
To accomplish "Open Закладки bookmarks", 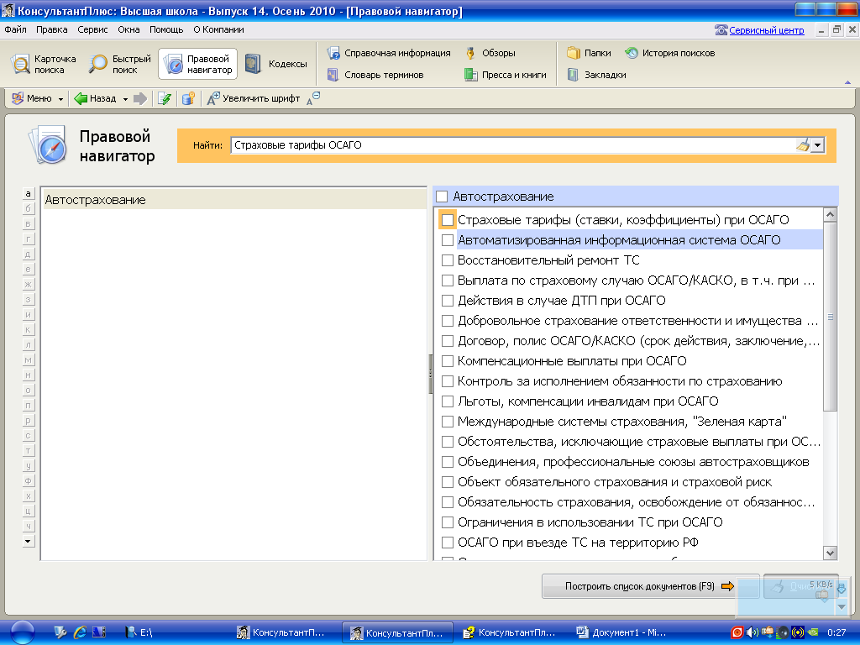I will click(597, 75).
